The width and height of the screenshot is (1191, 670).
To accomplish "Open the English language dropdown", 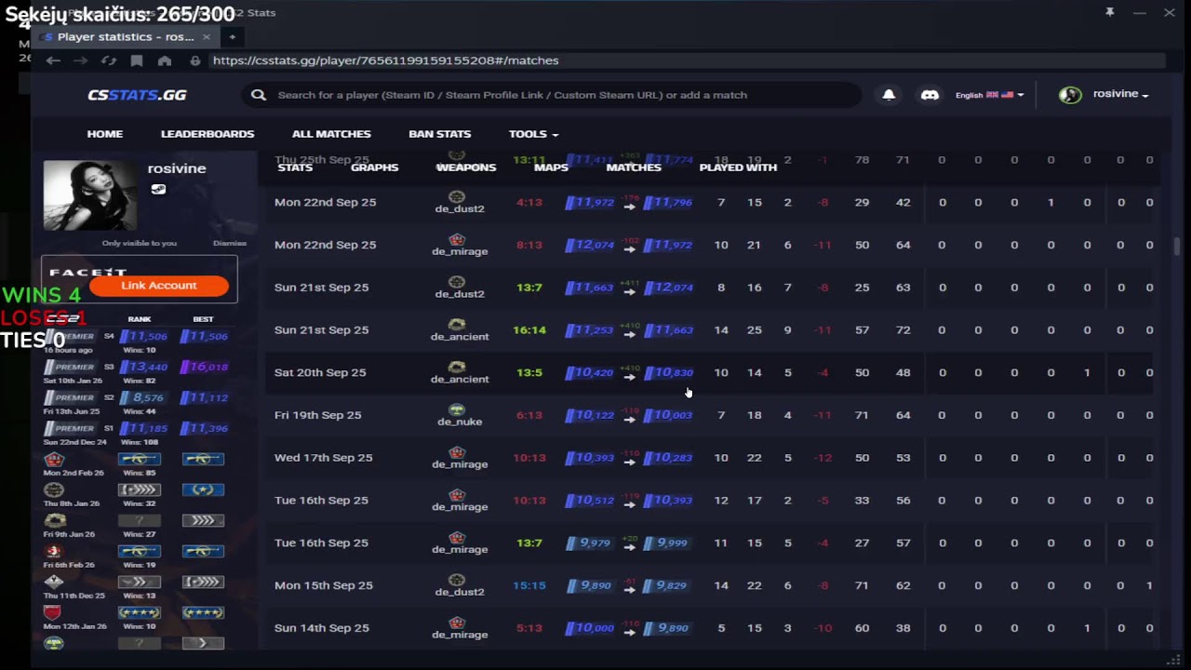I will tap(989, 95).
